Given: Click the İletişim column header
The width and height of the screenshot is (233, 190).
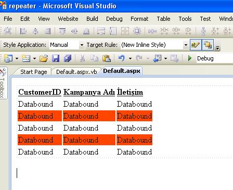Looking at the screenshot, I should pos(130,92).
